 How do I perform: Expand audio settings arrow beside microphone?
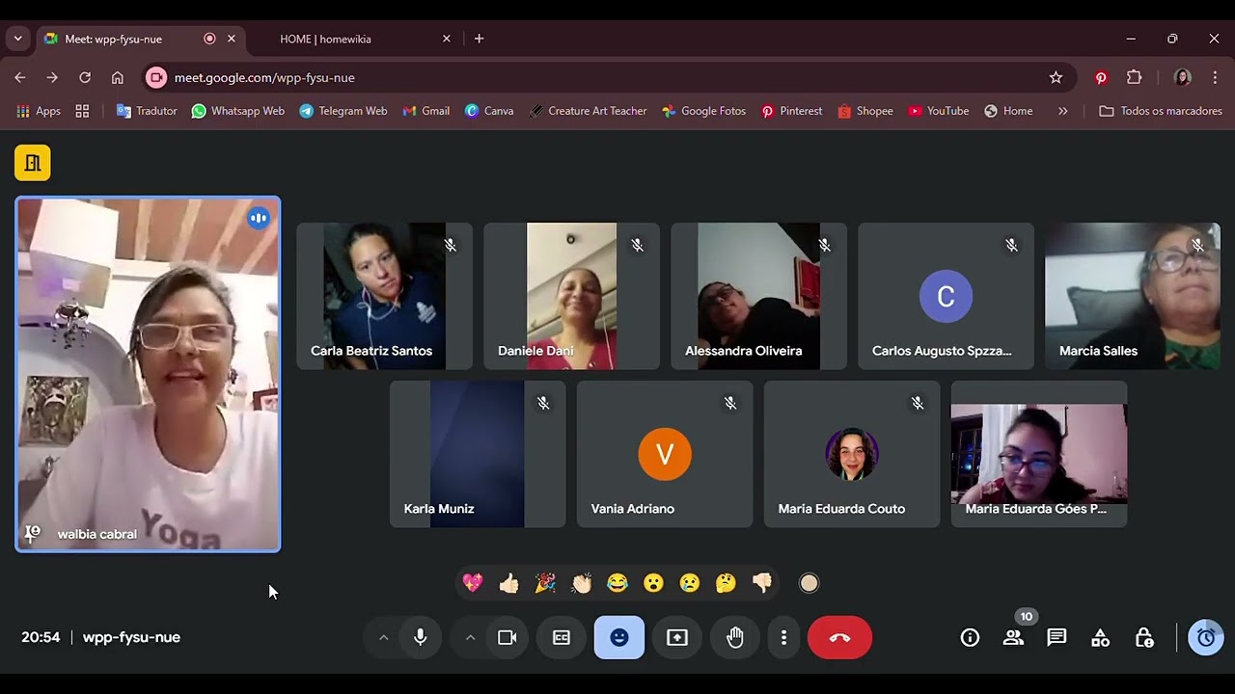coord(383,637)
